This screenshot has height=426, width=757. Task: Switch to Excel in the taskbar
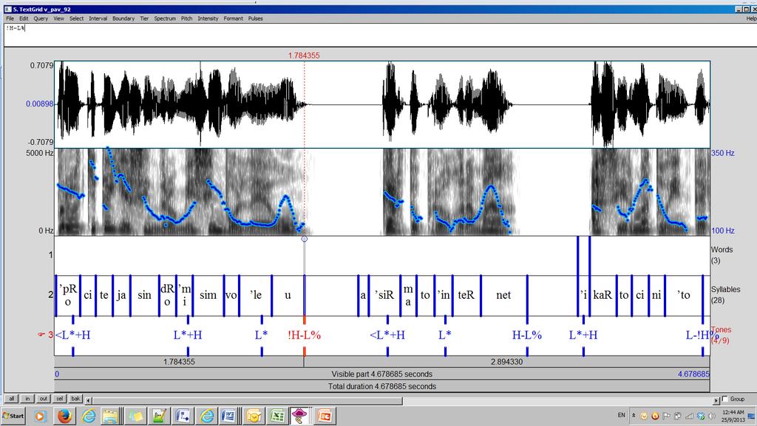tap(276, 416)
